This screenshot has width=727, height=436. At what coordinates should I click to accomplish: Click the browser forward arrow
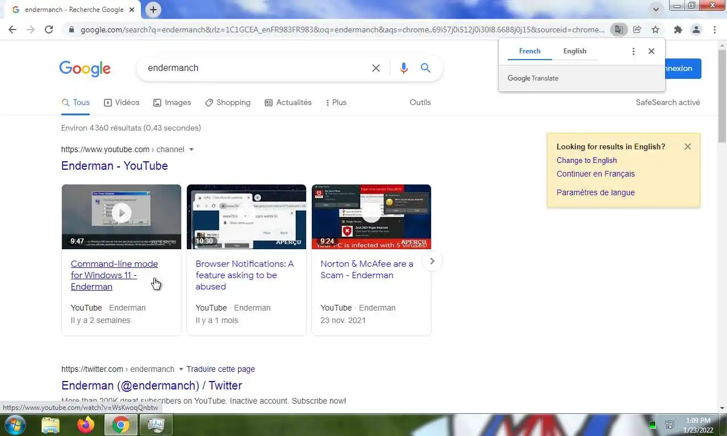(31, 30)
